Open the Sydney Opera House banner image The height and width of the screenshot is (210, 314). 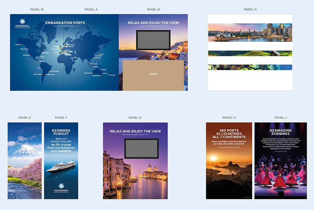click(x=250, y=33)
